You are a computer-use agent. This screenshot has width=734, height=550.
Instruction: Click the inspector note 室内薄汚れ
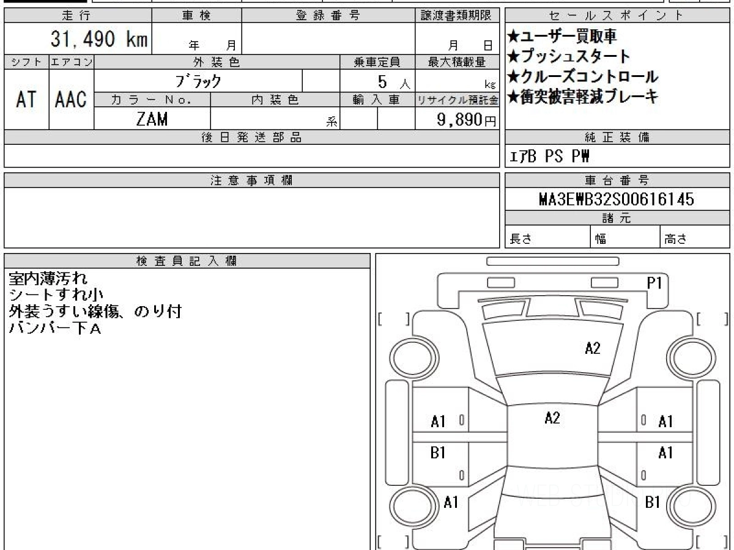click(48, 279)
